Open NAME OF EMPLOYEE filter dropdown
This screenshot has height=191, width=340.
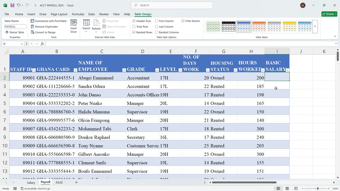point(124,70)
